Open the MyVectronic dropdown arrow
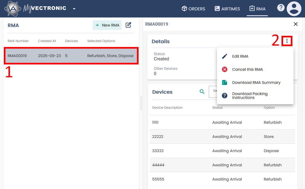This screenshot has width=305, height=189. coord(74,9)
